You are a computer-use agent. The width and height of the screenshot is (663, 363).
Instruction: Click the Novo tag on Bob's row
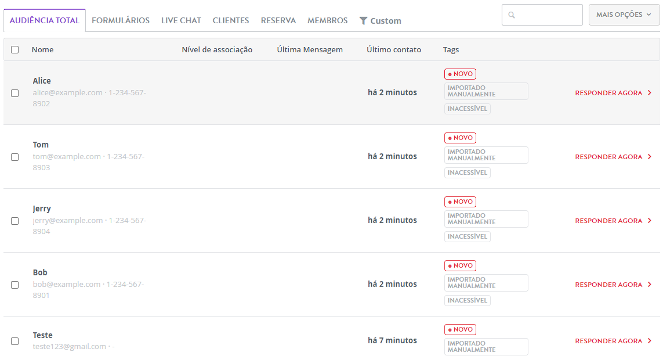[x=460, y=265]
